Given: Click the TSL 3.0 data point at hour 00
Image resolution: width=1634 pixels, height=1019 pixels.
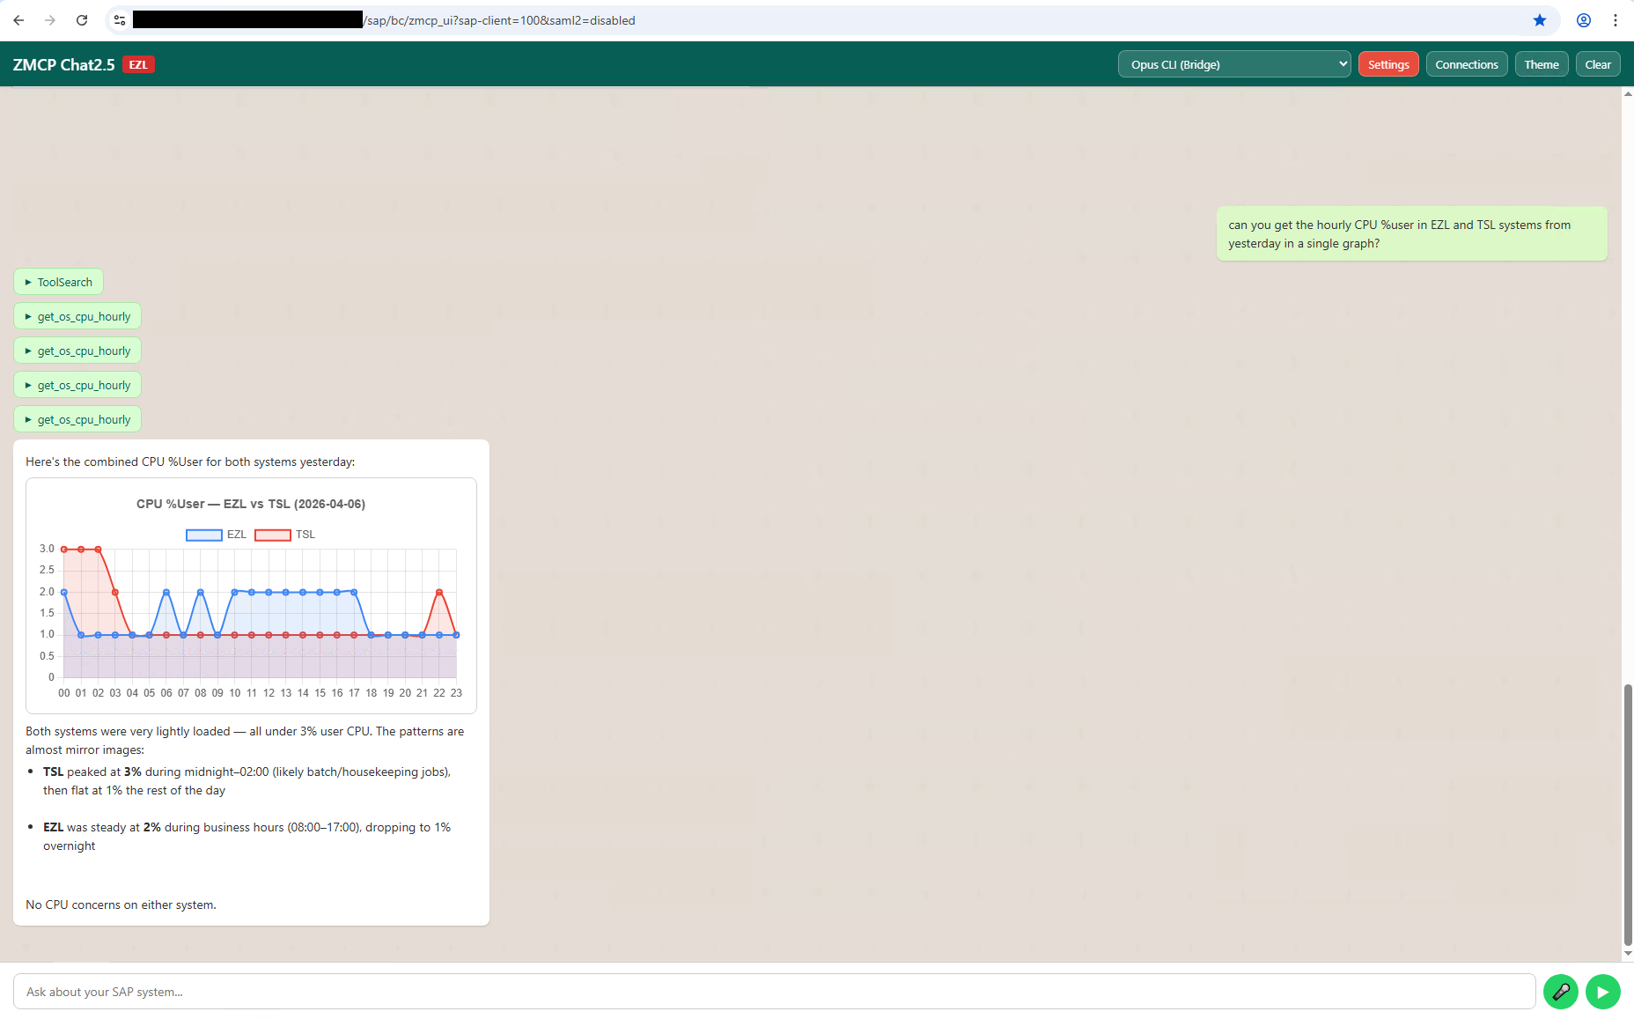Looking at the screenshot, I should pos(64,549).
